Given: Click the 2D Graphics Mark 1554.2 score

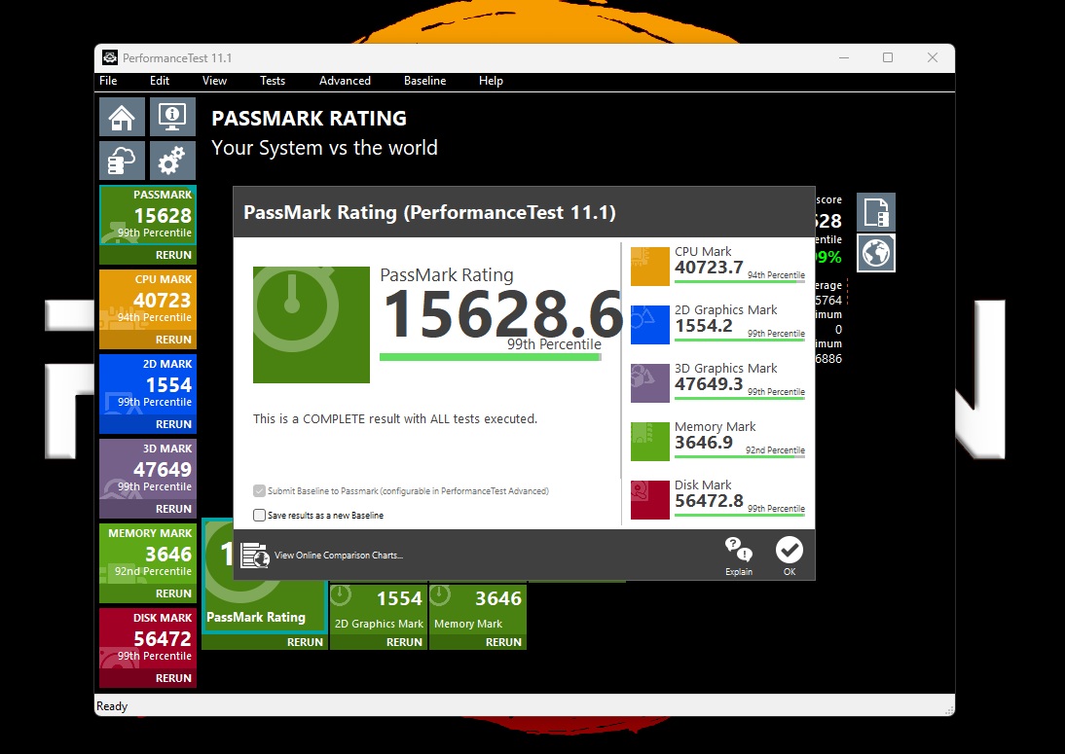Looking at the screenshot, I should tap(704, 326).
